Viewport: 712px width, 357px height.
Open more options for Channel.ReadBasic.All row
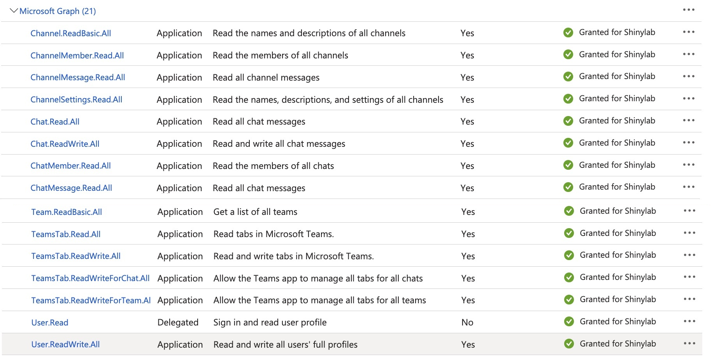click(688, 32)
